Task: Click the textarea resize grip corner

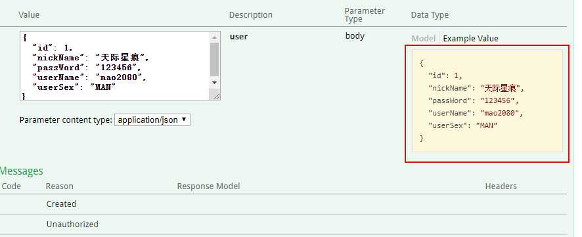Action: click(x=215, y=96)
